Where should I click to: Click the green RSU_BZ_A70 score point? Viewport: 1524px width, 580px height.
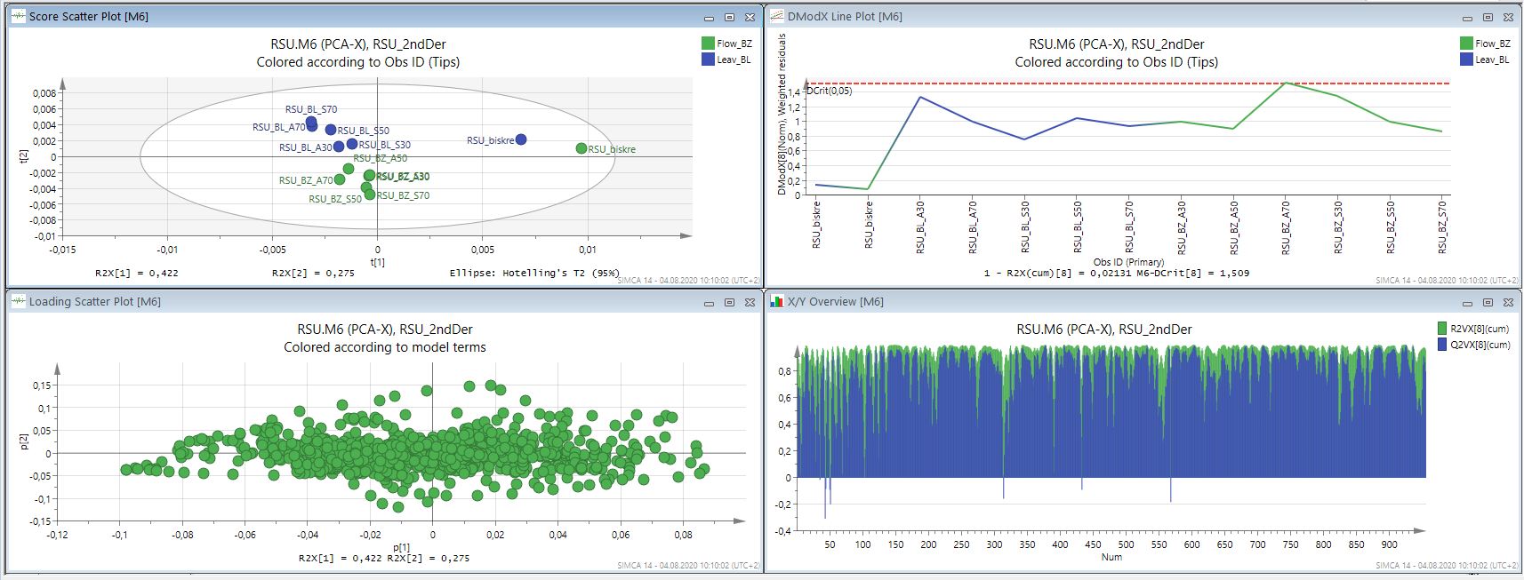pyautogui.click(x=340, y=179)
